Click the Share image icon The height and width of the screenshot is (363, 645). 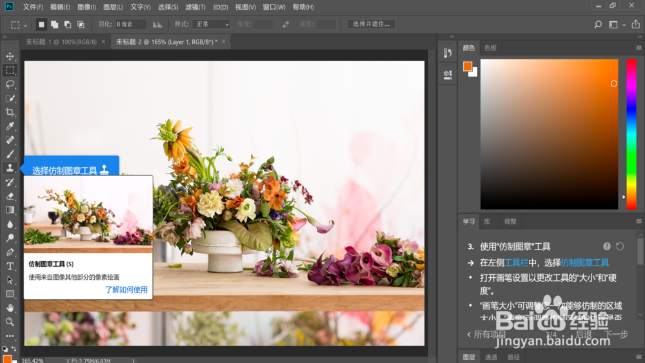[x=635, y=25]
